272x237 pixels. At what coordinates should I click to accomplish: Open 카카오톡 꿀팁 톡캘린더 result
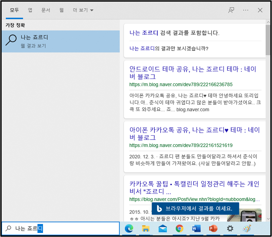pos(194,187)
